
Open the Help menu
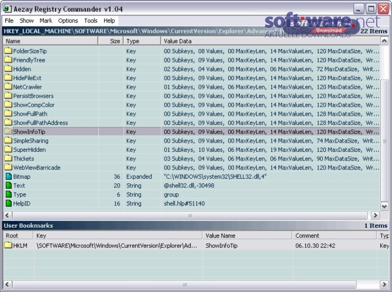tap(109, 20)
